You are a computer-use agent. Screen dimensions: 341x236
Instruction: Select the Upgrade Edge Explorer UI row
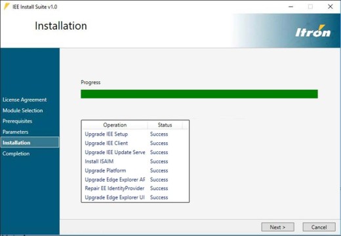pos(135,197)
